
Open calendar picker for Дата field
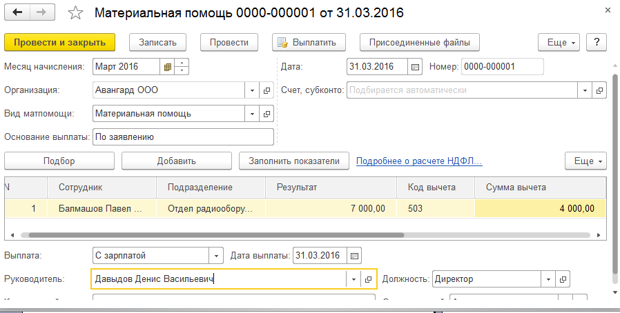tap(415, 67)
